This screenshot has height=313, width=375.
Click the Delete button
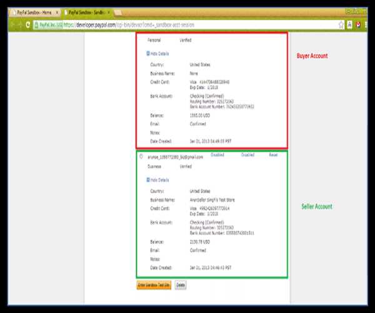(180, 285)
